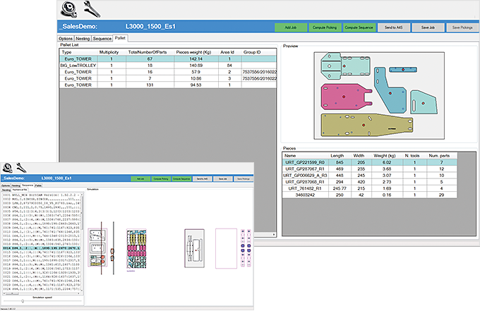Click the wrench icon in the small window
This screenshot has height=311, width=480.
22,167
